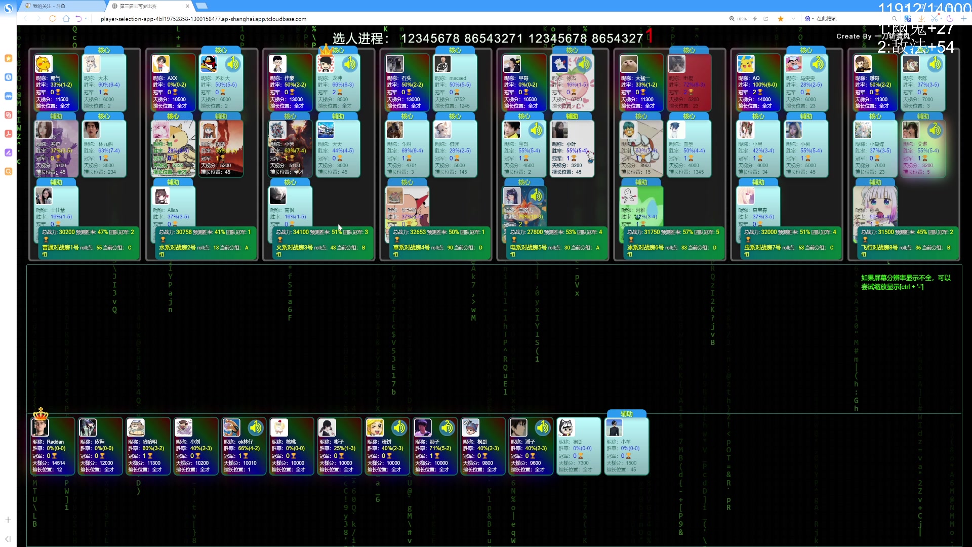Reload the page with refresh icon
This screenshot has width=972, height=547.
52,19
